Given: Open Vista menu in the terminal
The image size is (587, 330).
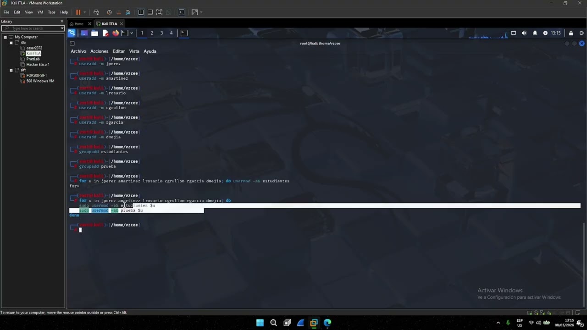Looking at the screenshot, I should click(134, 51).
